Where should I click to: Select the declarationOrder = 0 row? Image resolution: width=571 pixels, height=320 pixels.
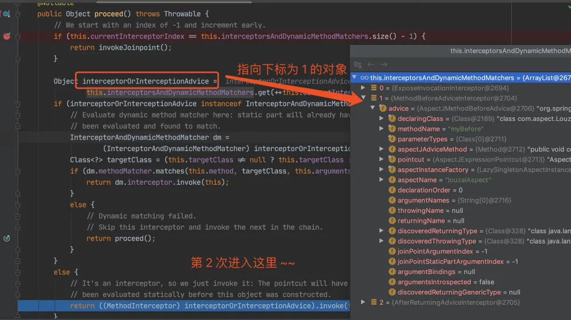point(461,190)
